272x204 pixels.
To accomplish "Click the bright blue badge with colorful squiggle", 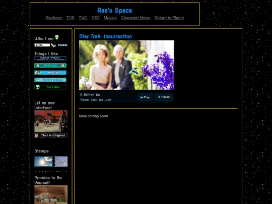I will (50, 73).
